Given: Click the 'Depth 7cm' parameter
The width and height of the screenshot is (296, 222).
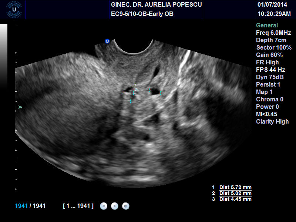Looking at the screenshot, I should click(271, 40).
